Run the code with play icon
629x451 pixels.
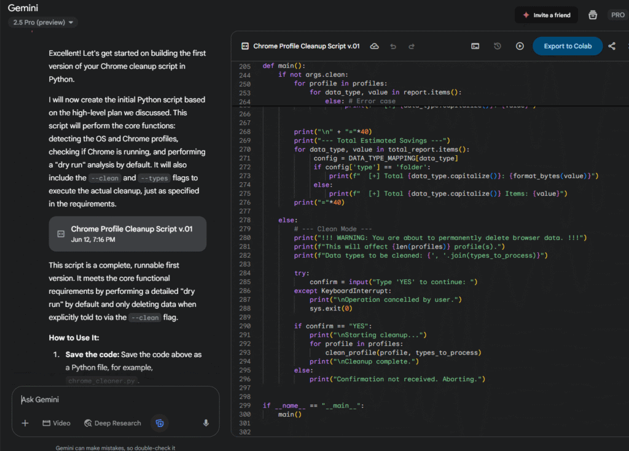(x=520, y=46)
